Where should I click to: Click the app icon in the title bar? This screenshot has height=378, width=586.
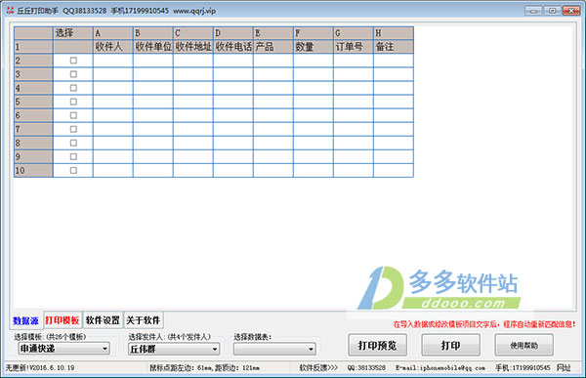10,11
